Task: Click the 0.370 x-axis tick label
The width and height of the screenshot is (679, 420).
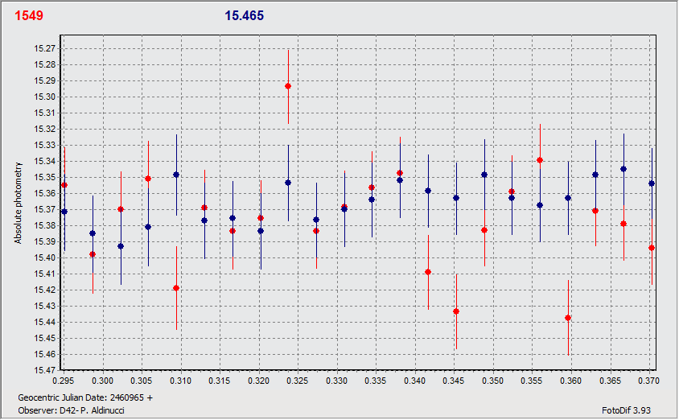Action: [649, 379]
